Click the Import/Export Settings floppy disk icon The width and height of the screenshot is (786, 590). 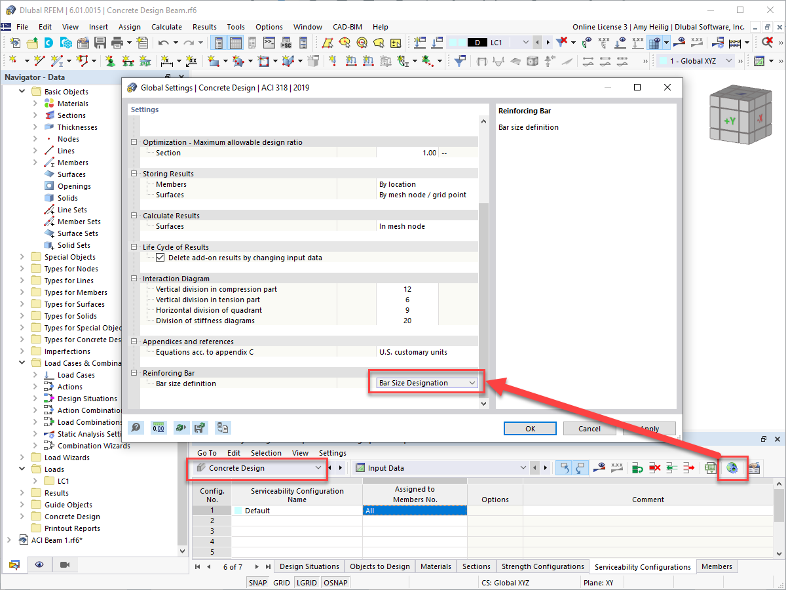(x=200, y=427)
